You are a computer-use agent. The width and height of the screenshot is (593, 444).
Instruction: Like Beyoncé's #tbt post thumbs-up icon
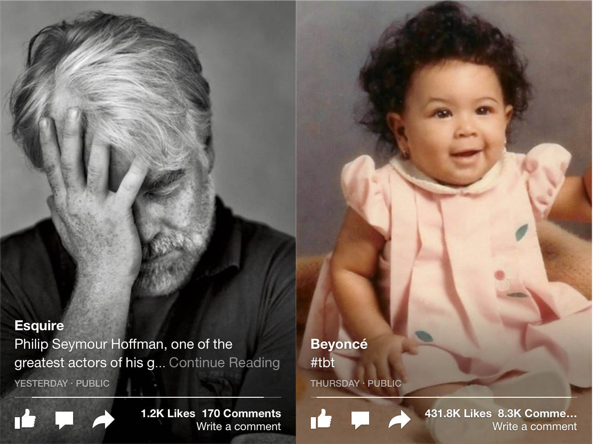(321, 419)
